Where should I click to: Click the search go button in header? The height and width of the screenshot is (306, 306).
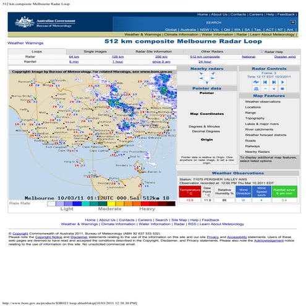pos(293,22)
